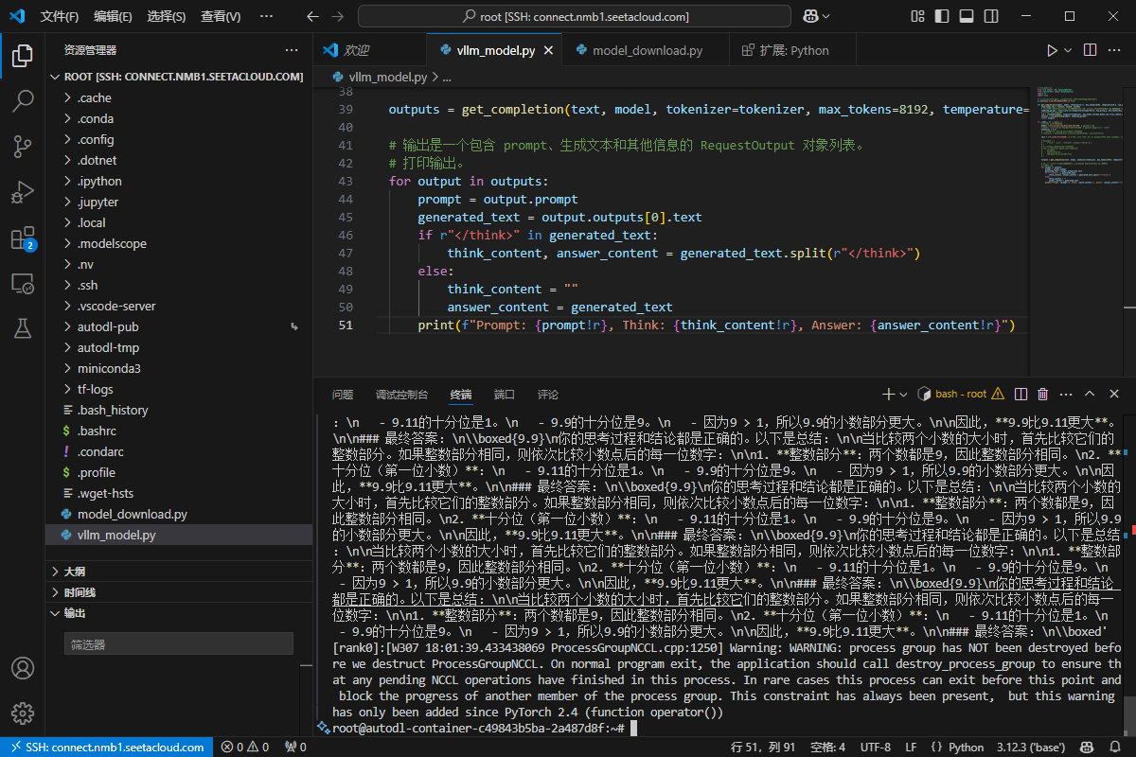Expand the 时间线 section
Image resolution: width=1136 pixels, height=757 pixels.
(179, 592)
